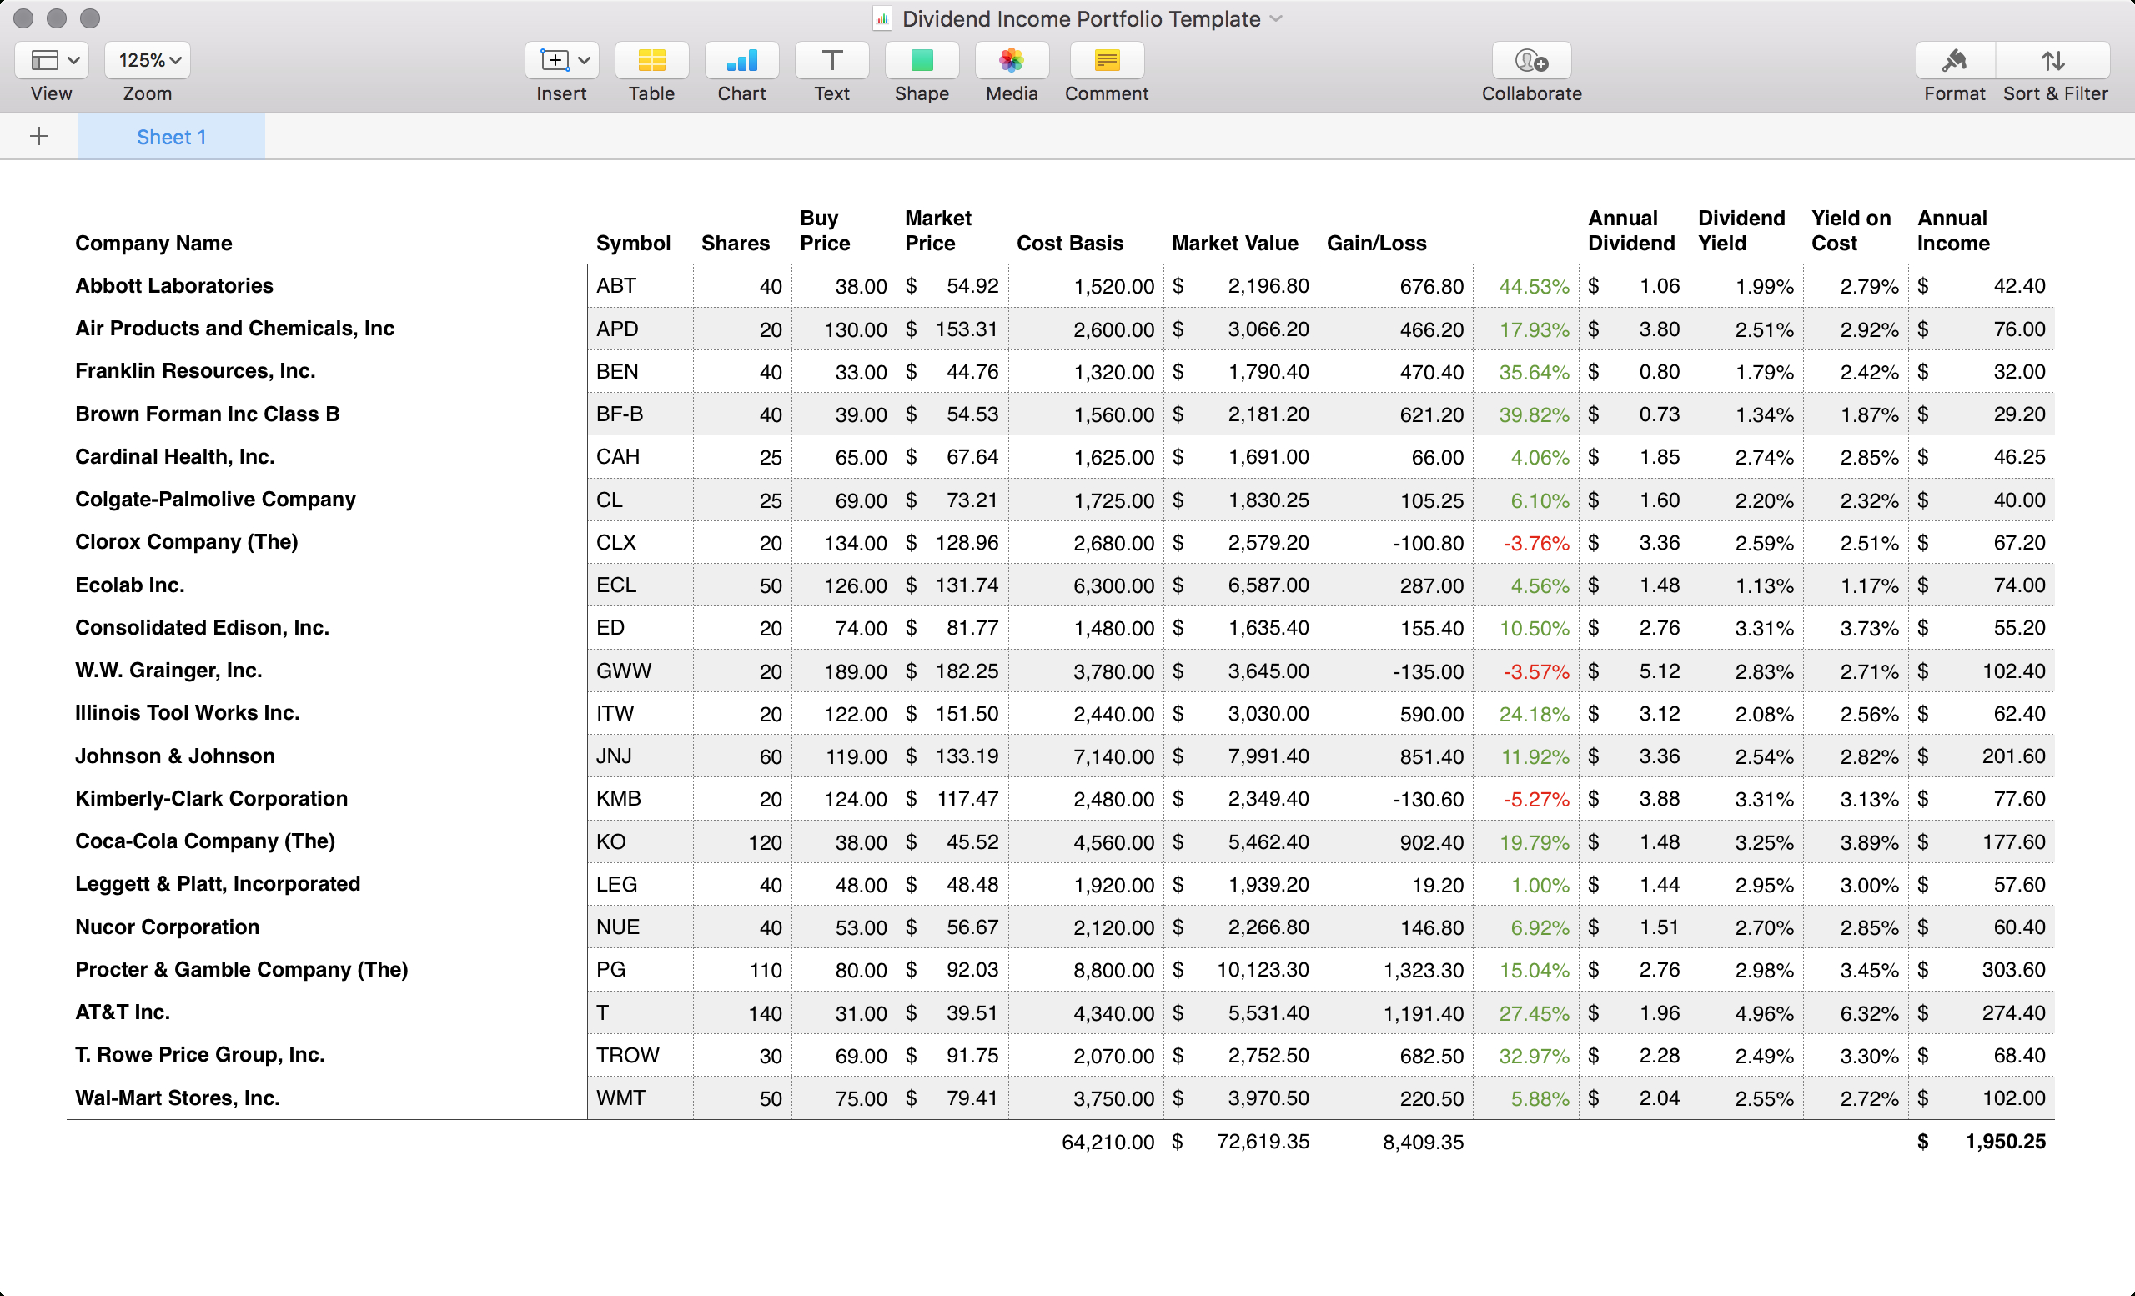Select the Abbott Laboratories cell
The image size is (2135, 1296).
coord(174,286)
